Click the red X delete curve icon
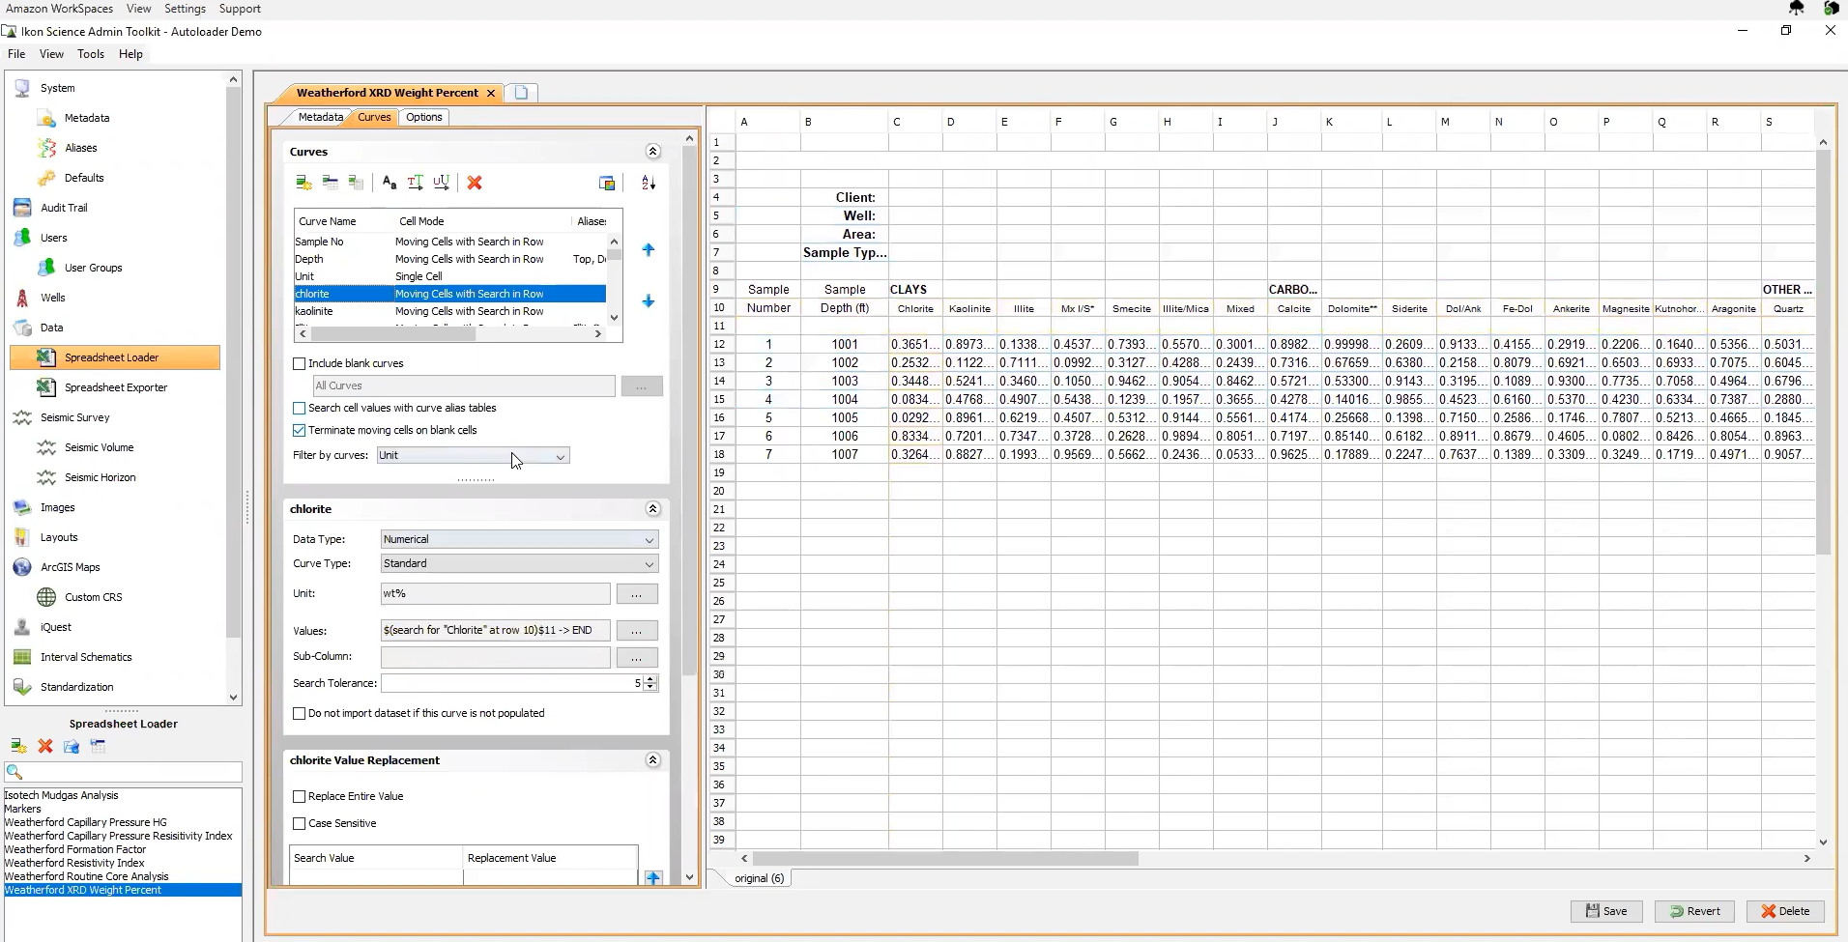The height and width of the screenshot is (942, 1848). [475, 183]
